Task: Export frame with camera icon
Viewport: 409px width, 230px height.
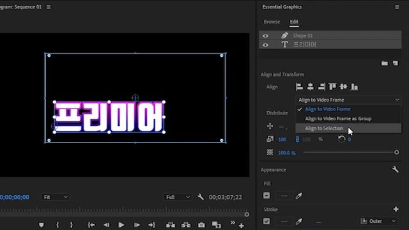Action: point(201,225)
